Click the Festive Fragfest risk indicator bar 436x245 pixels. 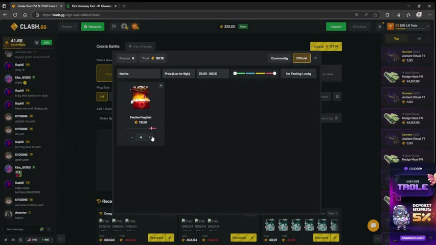[141, 128]
